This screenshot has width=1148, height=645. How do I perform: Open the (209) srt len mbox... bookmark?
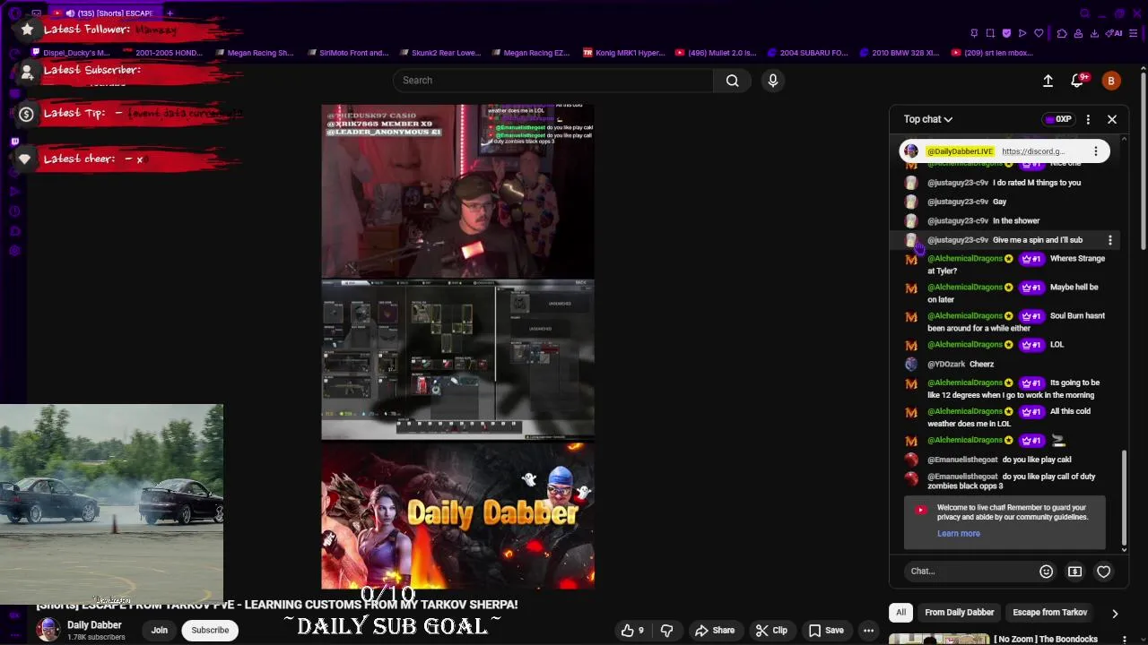click(992, 53)
